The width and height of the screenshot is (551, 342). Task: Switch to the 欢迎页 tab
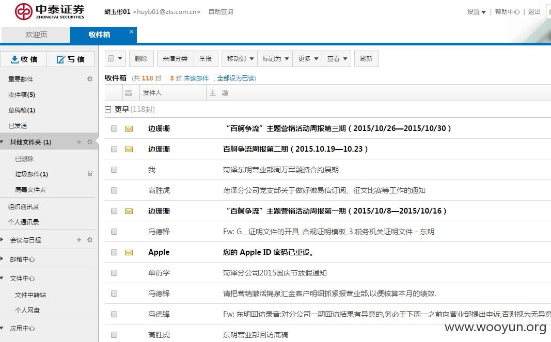[36, 35]
